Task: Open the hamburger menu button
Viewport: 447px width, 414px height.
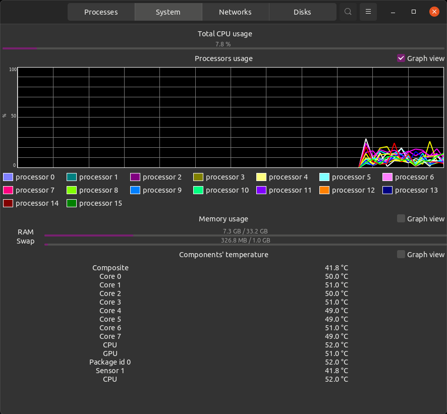Action: point(368,12)
